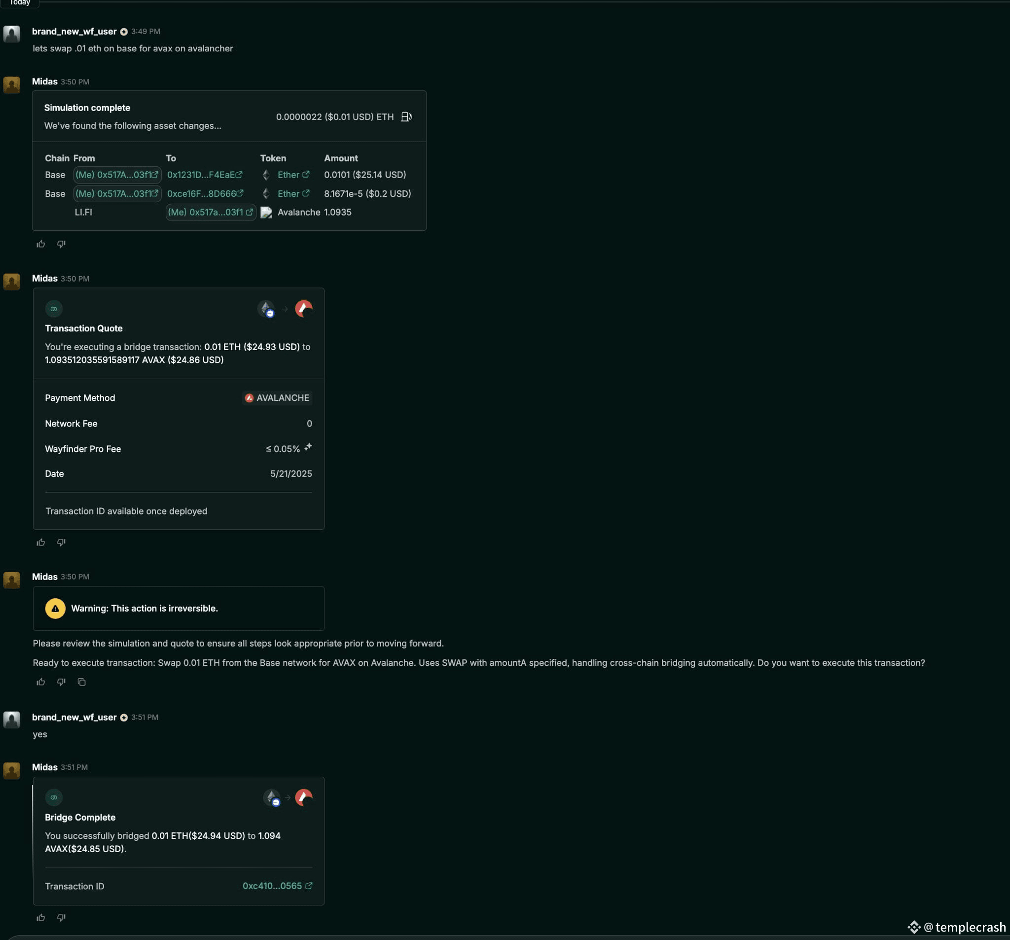Image resolution: width=1010 pixels, height=940 pixels.
Task: Give thumbs up to the Transaction Quote card
Action: 40,542
